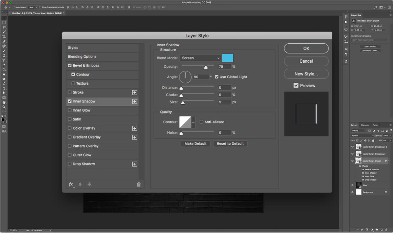Select the Pen tool
This screenshot has height=233, width=393.
[x=4, y=84]
